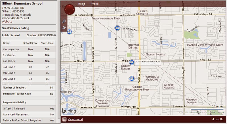Click the GreatSchools Rating heading
This screenshot has height=124, width=227.
pyautogui.click(x=15, y=28)
